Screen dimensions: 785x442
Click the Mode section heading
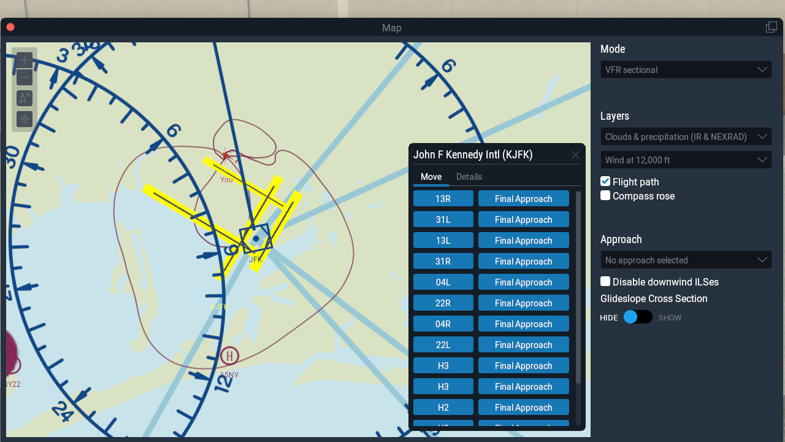click(613, 49)
